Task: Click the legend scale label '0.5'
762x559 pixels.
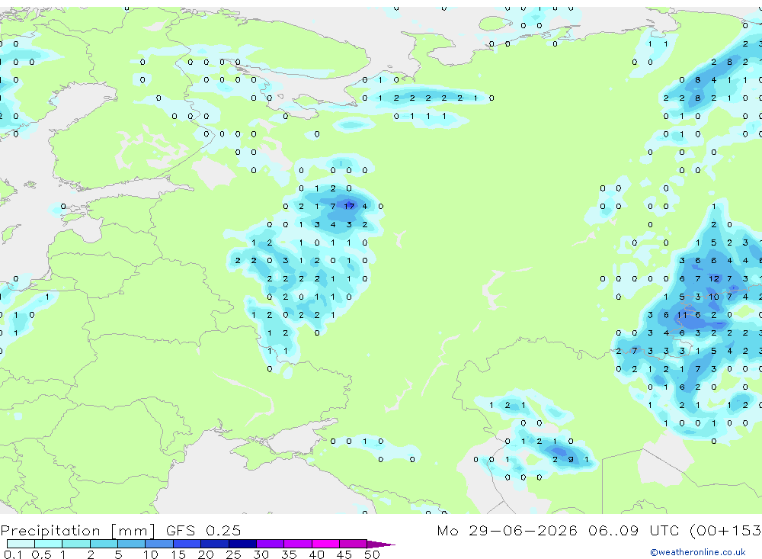Action: pyautogui.click(x=41, y=554)
